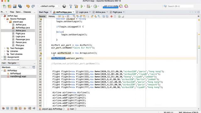Undo the last edit via toolbar
Viewport: 201px width, 113px height.
28,6
